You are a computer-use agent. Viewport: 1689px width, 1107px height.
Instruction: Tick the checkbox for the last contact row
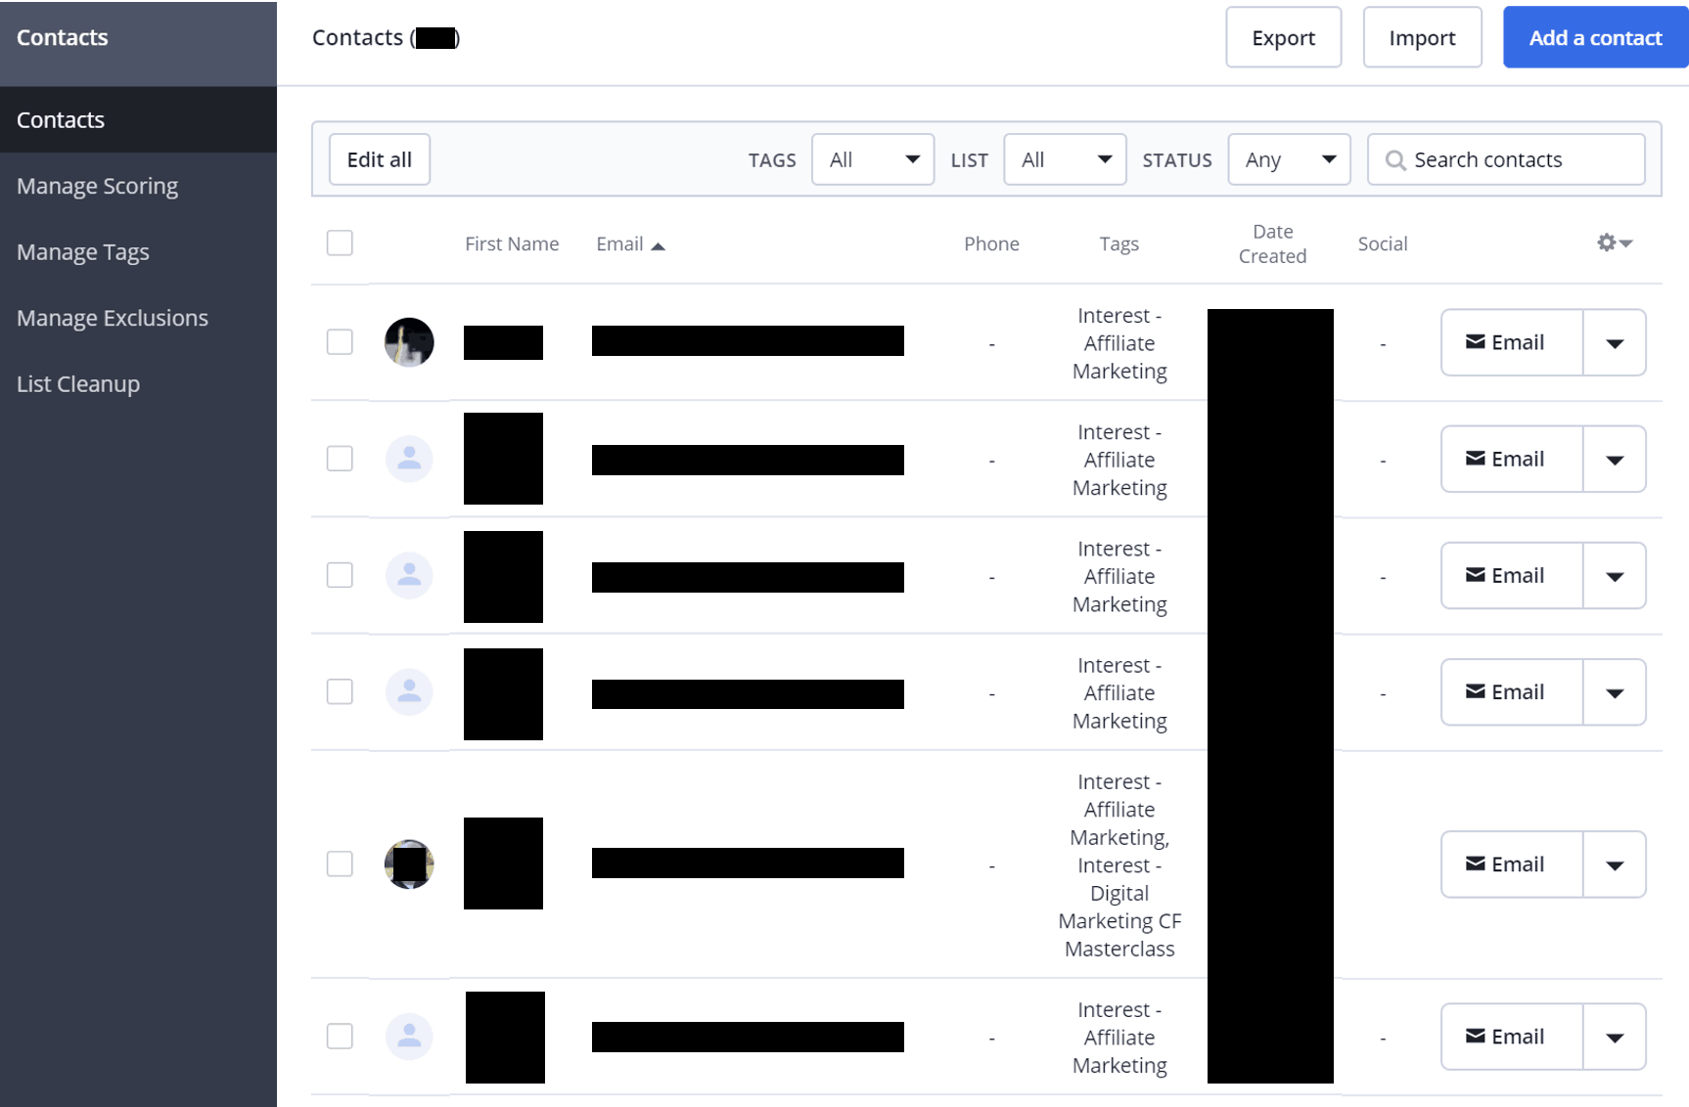[340, 1037]
